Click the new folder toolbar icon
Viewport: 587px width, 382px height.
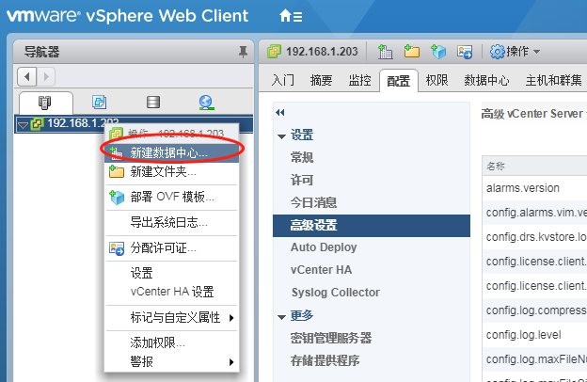[412, 52]
